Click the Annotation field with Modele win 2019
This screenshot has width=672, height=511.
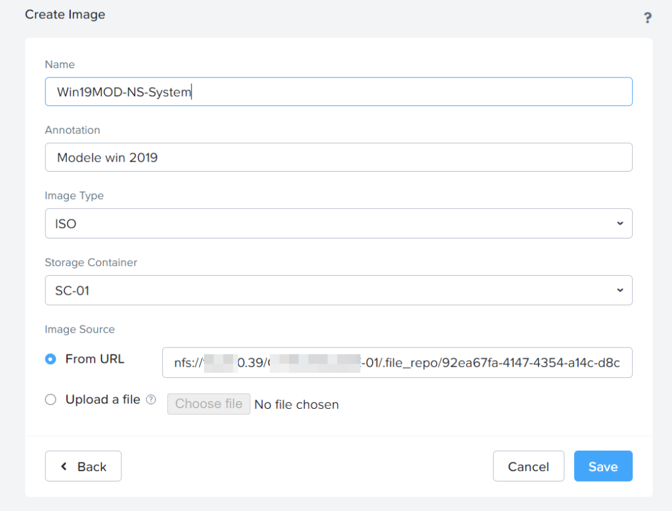338,157
